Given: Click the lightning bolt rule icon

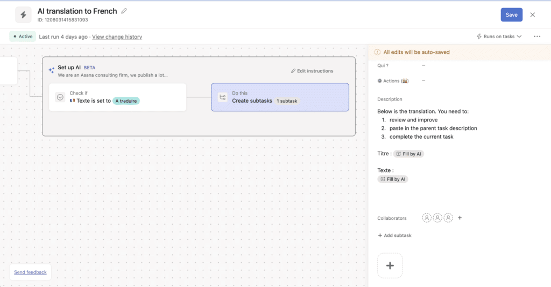Looking at the screenshot, I should tap(23, 15).
